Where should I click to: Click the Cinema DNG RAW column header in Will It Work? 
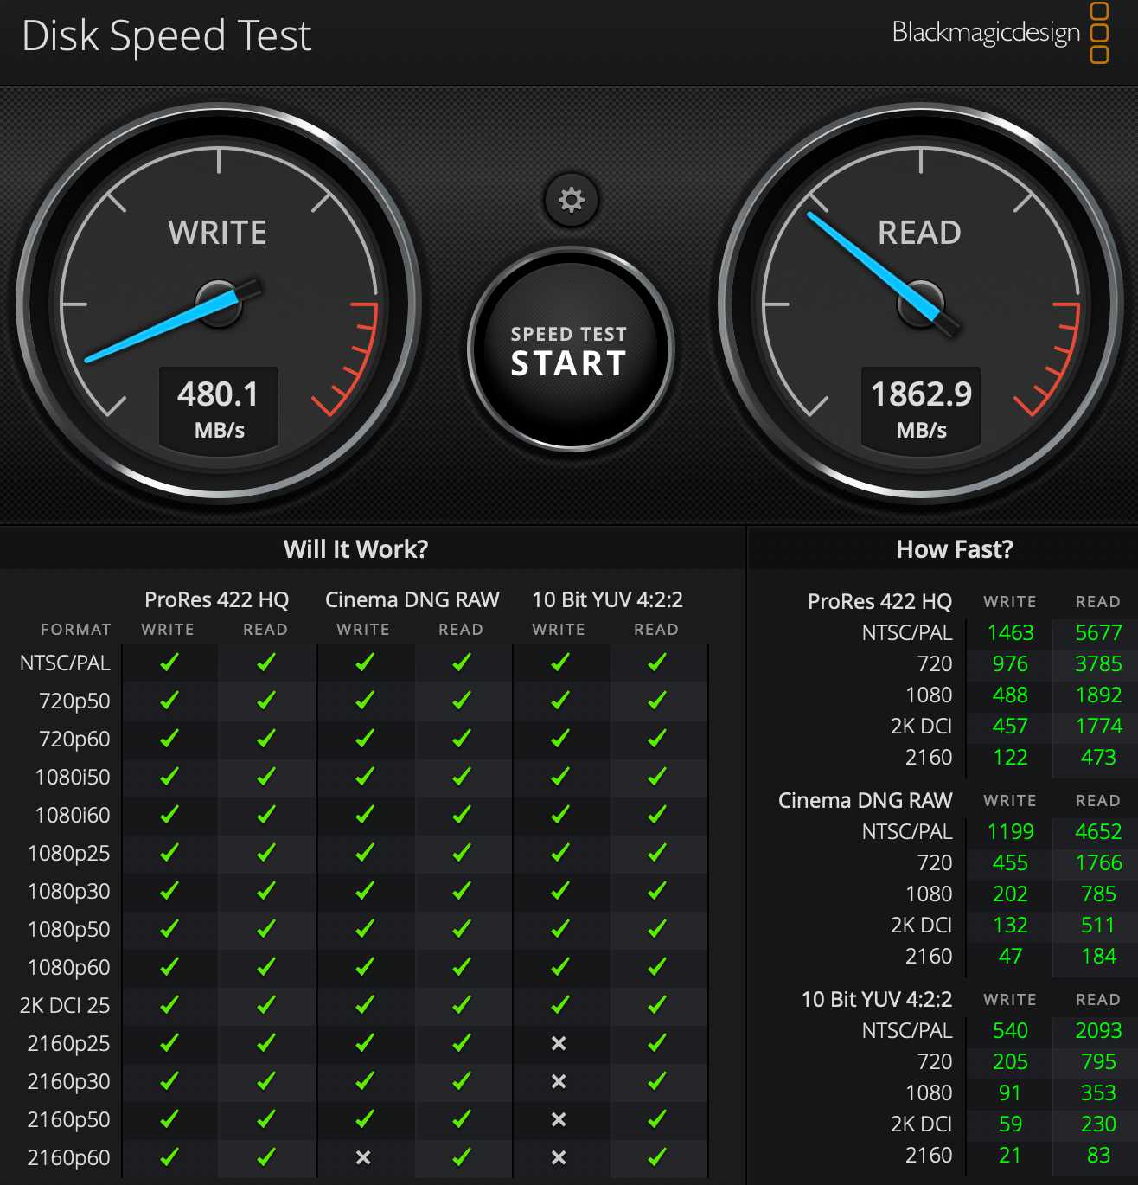coord(412,599)
